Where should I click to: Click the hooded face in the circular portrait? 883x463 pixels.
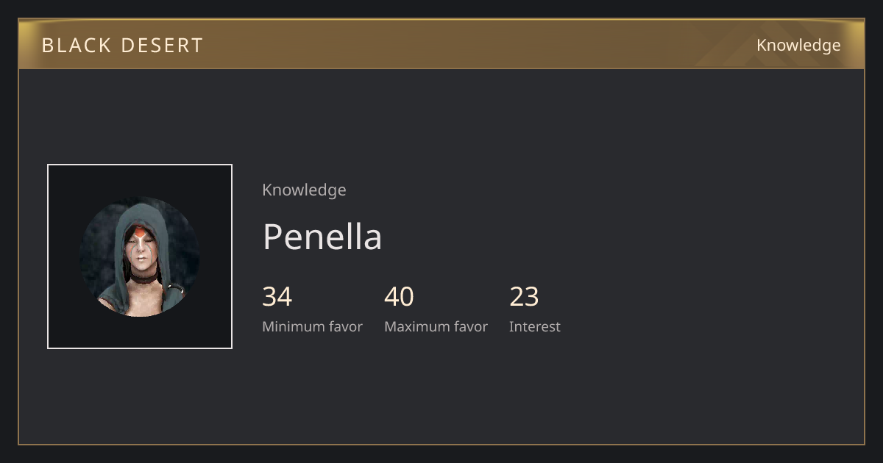[x=140, y=246]
